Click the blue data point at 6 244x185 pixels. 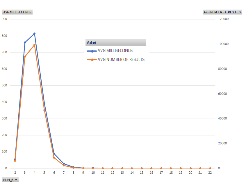point(54,154)
